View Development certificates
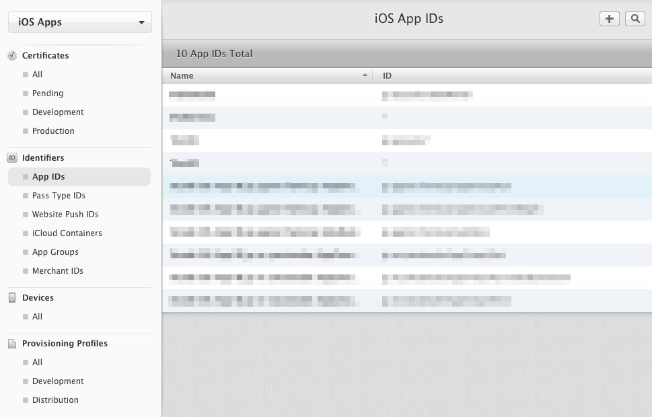Image resolution: width=652 pixels, height=417 pixels. (x=58, y=112)
